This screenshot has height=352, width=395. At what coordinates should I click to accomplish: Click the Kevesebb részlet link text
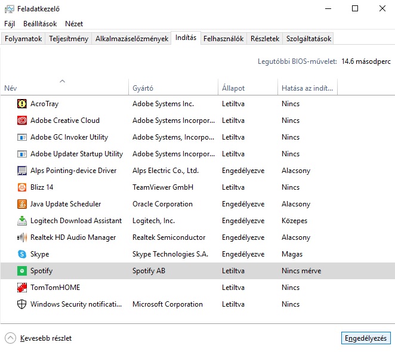[x=46, y=338]
